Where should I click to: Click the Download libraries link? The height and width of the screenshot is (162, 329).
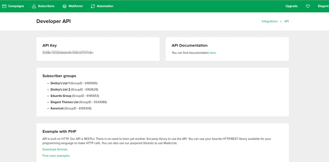pos(55,149)
